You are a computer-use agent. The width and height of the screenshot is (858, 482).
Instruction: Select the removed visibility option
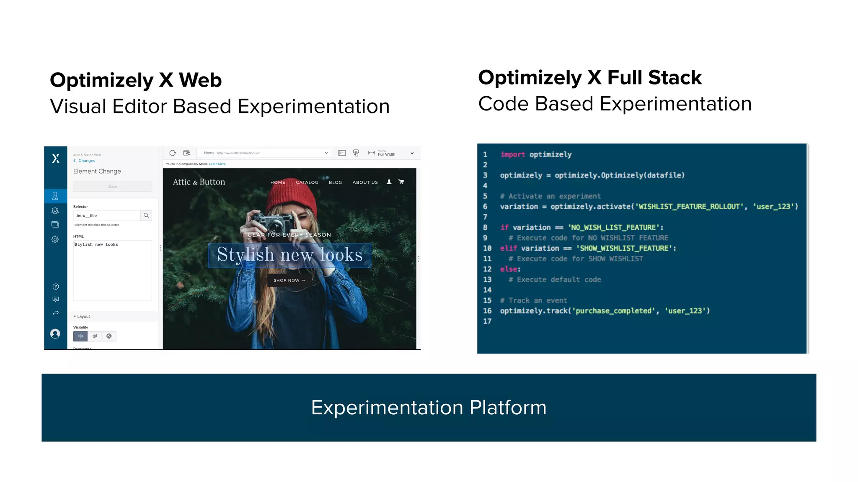(x=109, y=336)
